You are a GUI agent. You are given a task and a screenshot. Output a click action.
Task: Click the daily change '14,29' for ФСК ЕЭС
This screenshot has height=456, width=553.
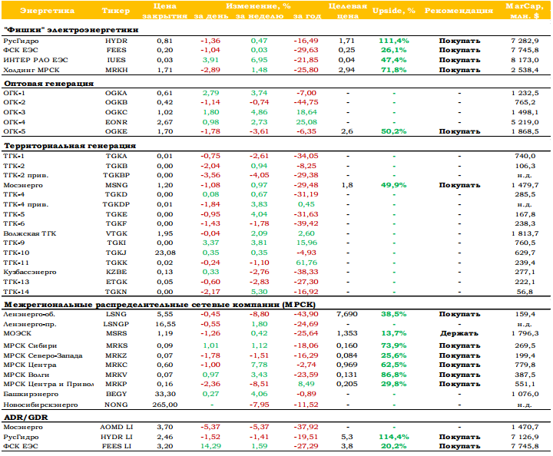[210, 446]
